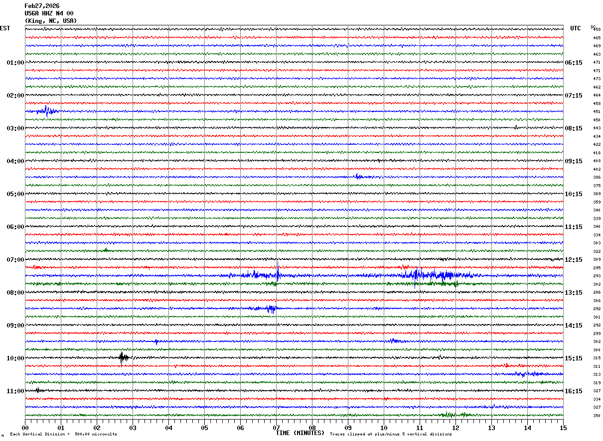
Task: Click minute '00' on the time axis
Action: pyautogui.click(x=25, y=428)
